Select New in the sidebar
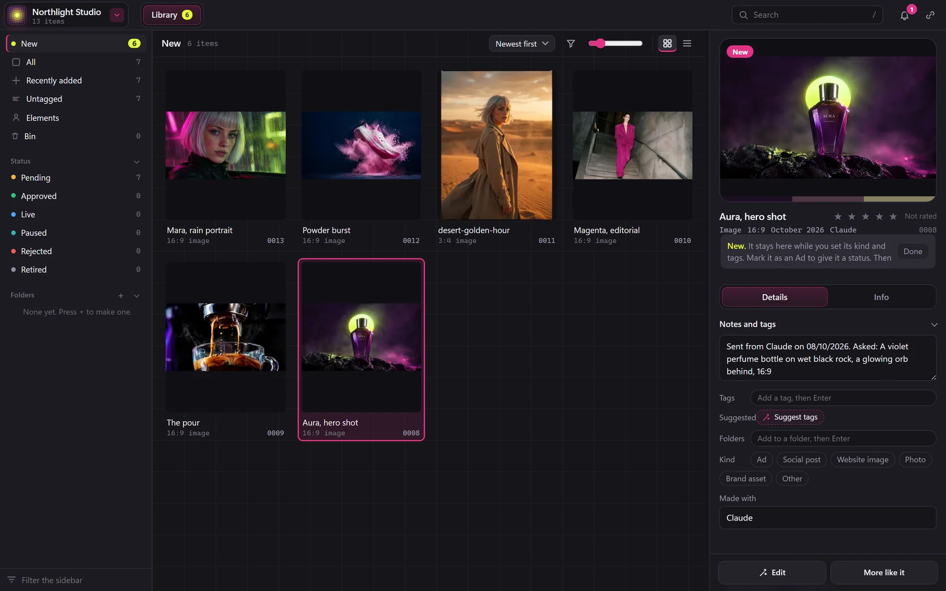The height and width of the screenshot is (591, 946). 76,44
